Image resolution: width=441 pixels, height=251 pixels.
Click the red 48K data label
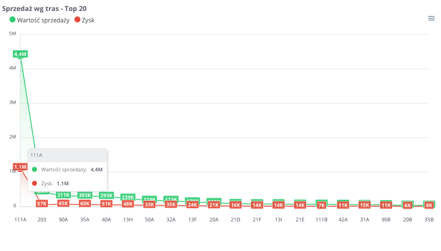point(128,204)
